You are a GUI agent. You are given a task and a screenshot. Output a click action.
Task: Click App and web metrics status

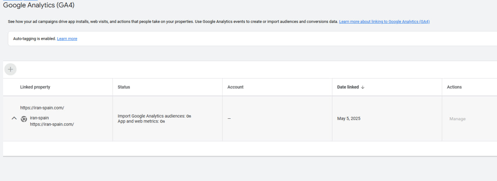click(141, 121)
